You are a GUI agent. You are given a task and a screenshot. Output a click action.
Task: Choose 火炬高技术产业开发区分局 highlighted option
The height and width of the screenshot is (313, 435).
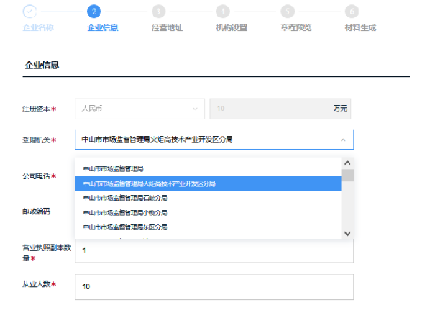click(208, 184)
